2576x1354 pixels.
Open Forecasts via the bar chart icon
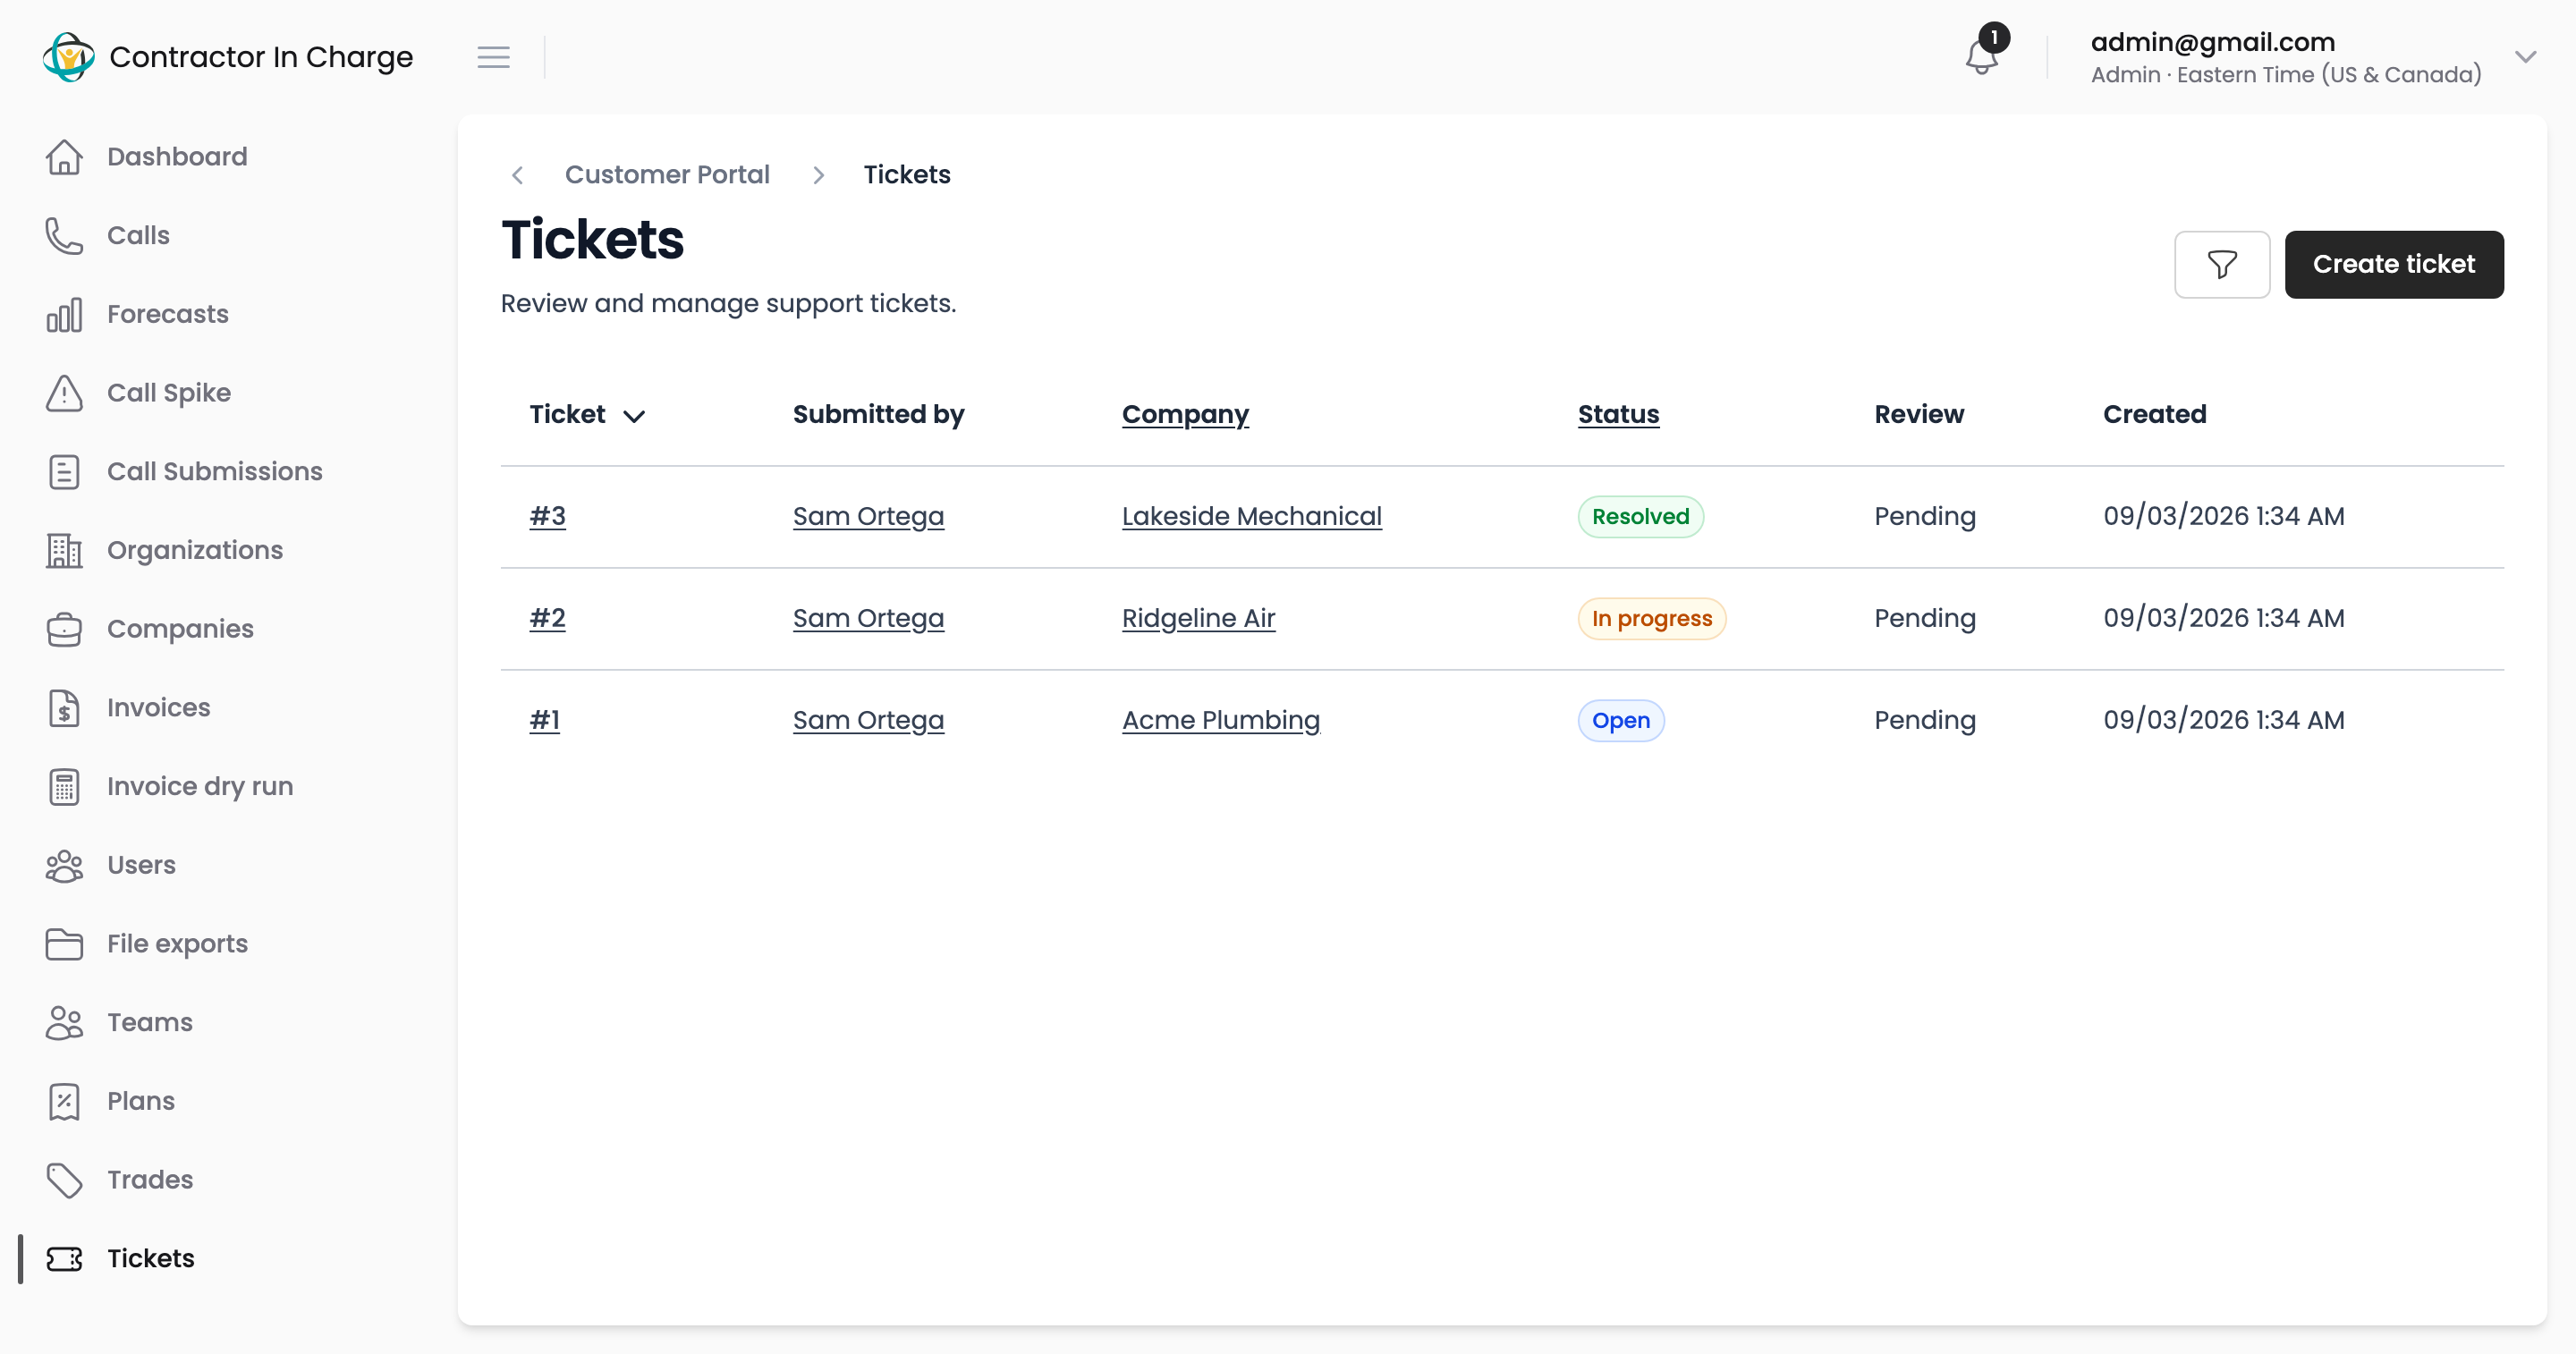(64, 315)
